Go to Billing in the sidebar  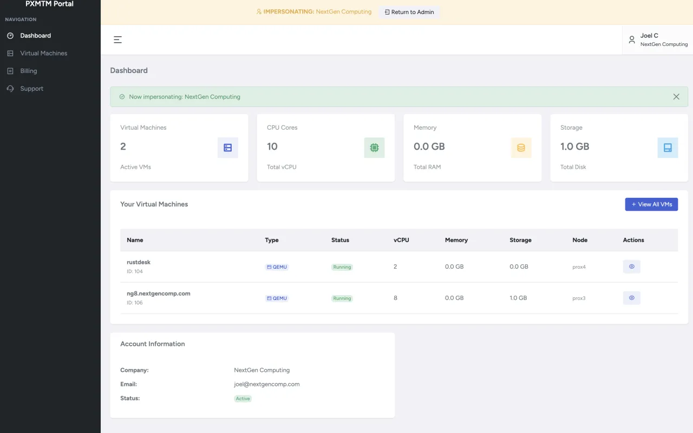tap(29, 71)
